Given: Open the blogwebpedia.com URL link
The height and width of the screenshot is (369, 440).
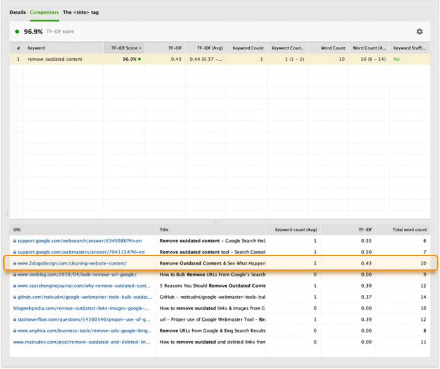Looking at the screenshot, I should coord(81,308).
